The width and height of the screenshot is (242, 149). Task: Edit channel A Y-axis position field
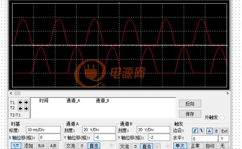click(104, 137)
